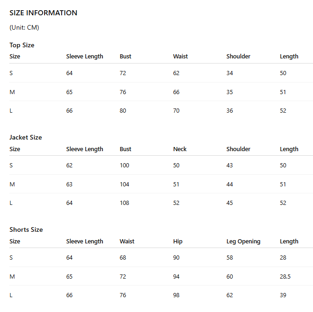Select shoulder value 34 for top size S

[x=230, y=73]
